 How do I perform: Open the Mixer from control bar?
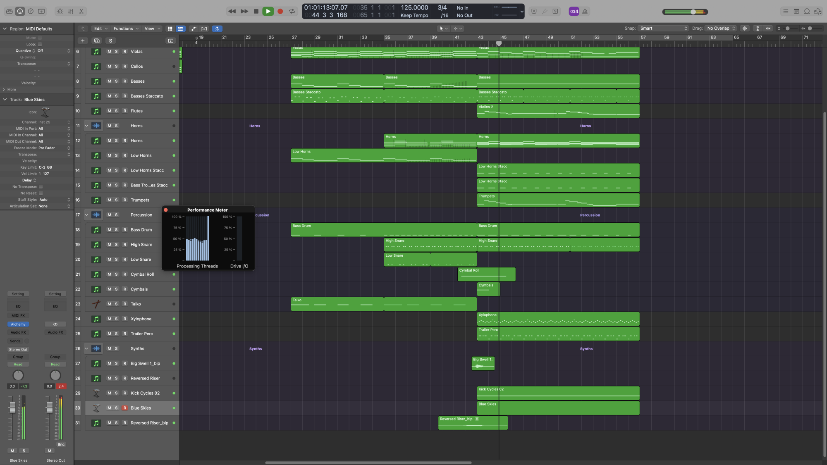coord(71,12)
